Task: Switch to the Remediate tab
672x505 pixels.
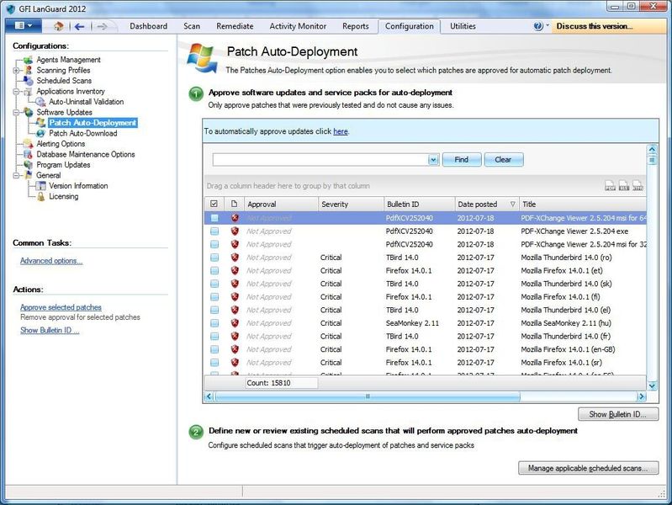Action: pyautogui.click(x=235, y=26)
